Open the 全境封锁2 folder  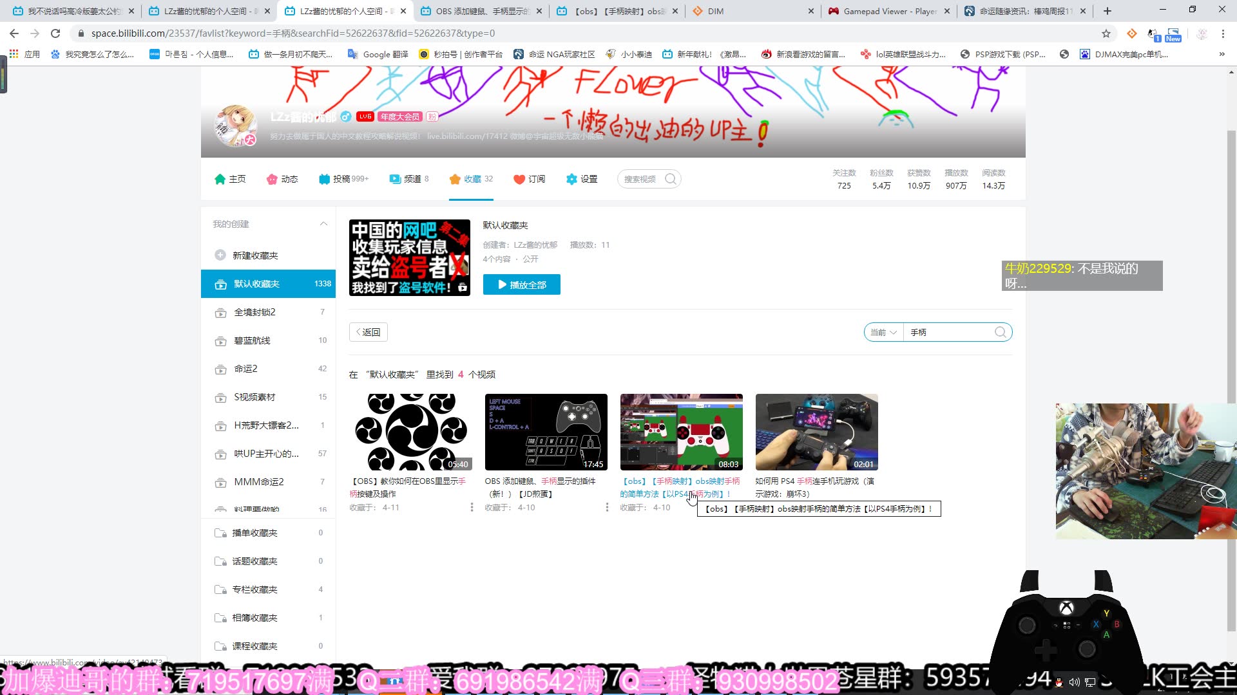pos(268,312)
